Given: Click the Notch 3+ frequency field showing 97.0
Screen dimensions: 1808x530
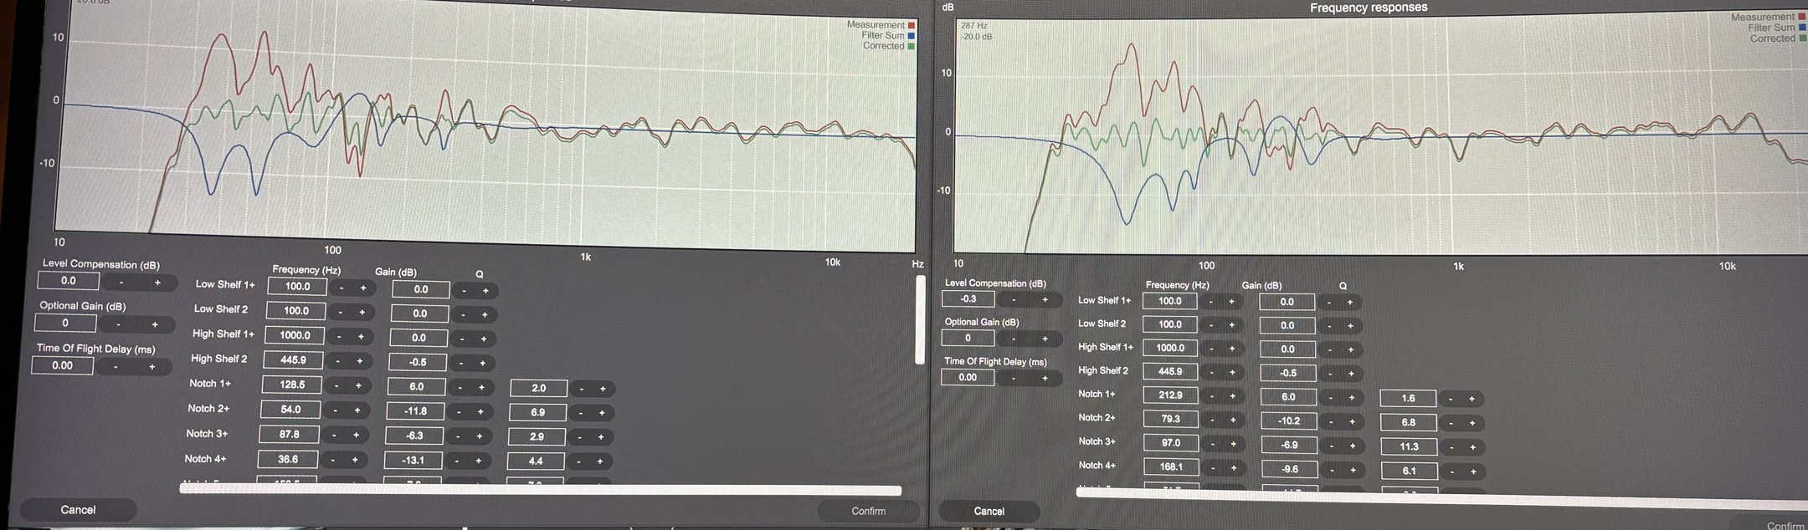Looking at the screenshot, I should (1171, 443).
